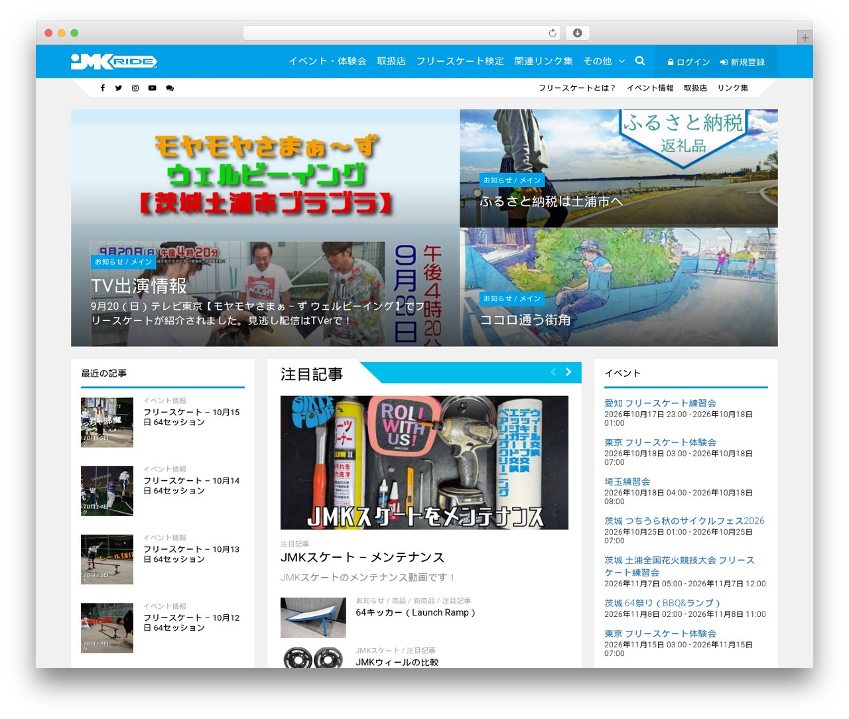Click the macOS green maximize window button
This screenshot has width=849, height=719.
pos(74,33)
